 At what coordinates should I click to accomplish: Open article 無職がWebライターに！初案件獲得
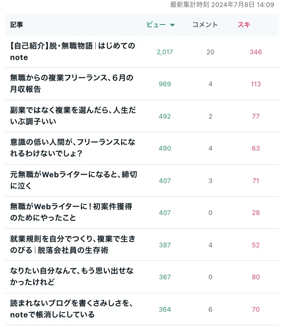pyautogui.click(x=71, y=212)
